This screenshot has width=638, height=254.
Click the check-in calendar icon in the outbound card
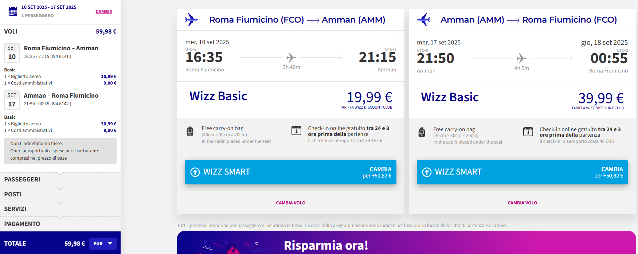296,130
